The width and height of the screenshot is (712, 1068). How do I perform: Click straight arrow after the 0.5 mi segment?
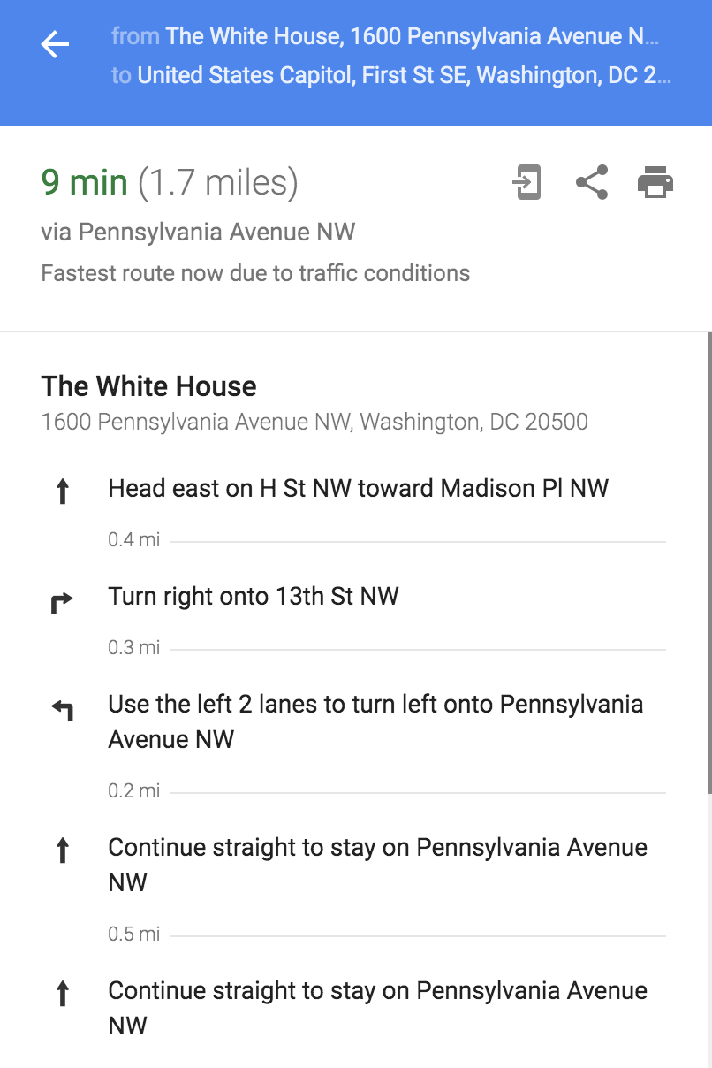(62, 995)
